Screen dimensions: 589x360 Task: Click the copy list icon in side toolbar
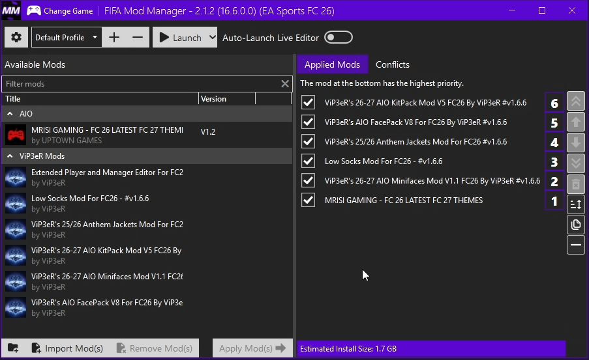pos(576,225)
